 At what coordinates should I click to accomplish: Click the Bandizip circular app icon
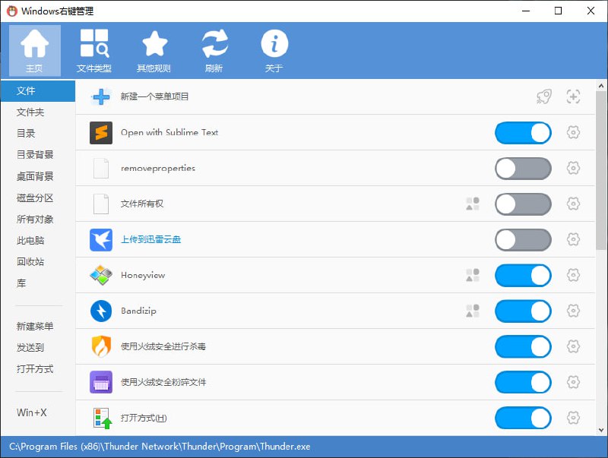[x=100, y=311]
